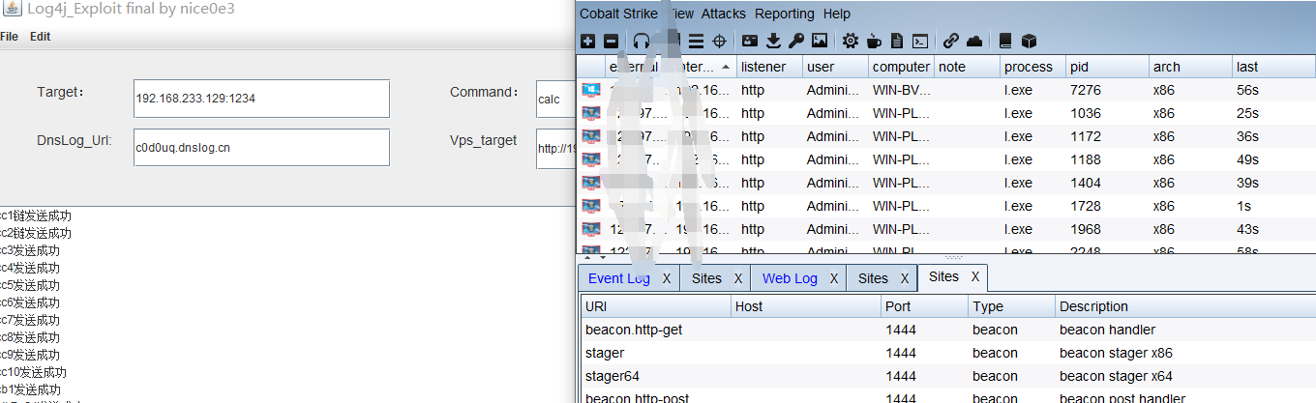Click beacon icon in the pid 1404 row
Screen dimensions: 1316x403
tap(591, 183)
